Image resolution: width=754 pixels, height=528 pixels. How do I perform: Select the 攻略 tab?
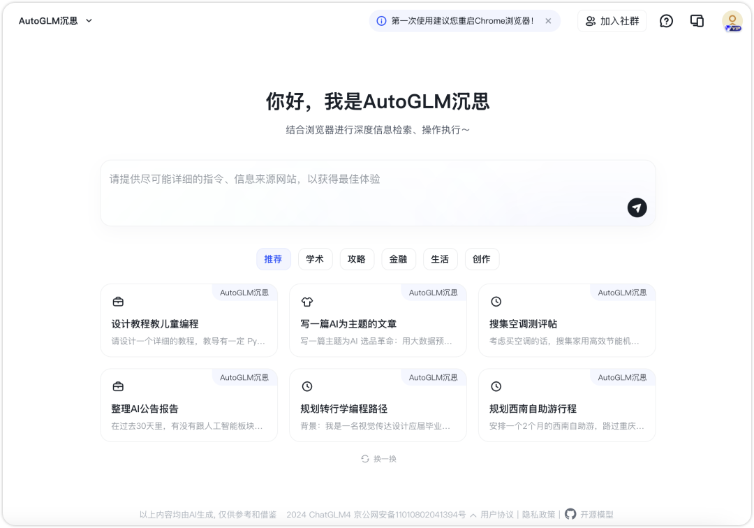357,259
